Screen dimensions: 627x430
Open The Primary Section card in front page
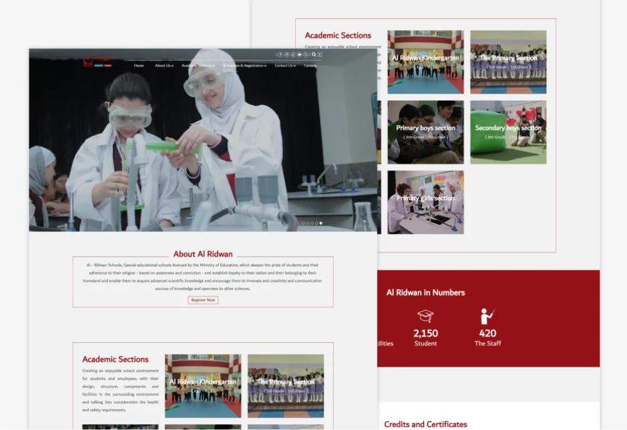point(285,386)
